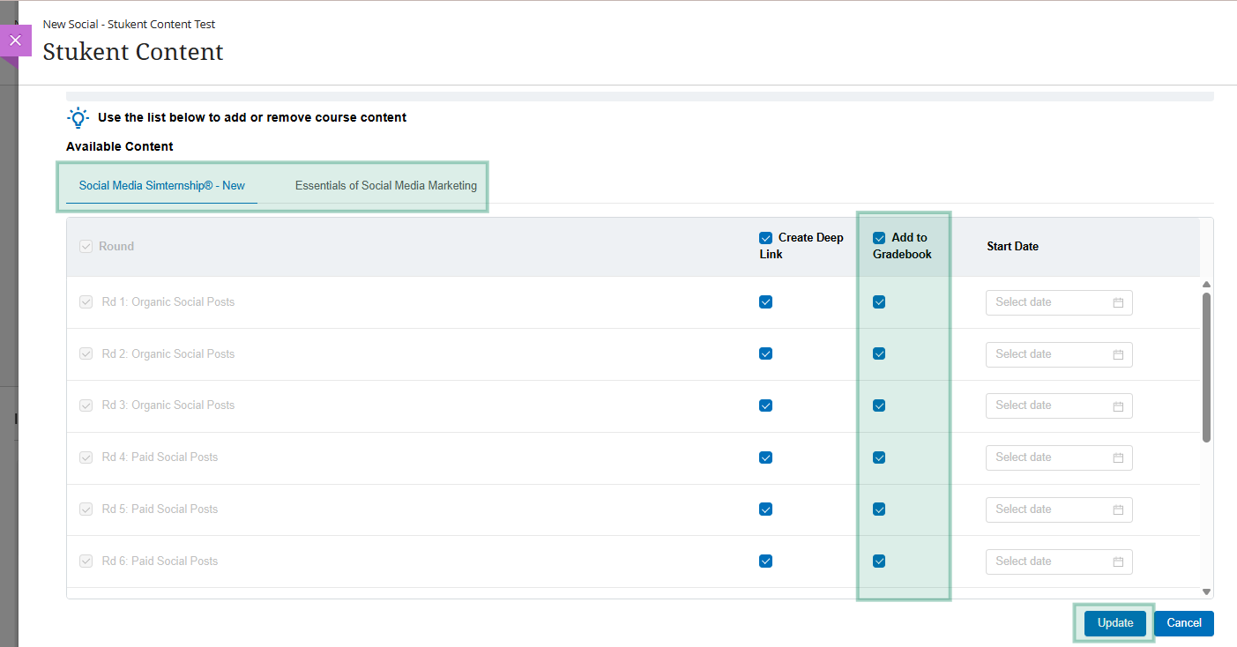The width and height of the screenshot is (1237, 647).
Task: Click the Rd 4 Select date field
Action: point(1059,457)
